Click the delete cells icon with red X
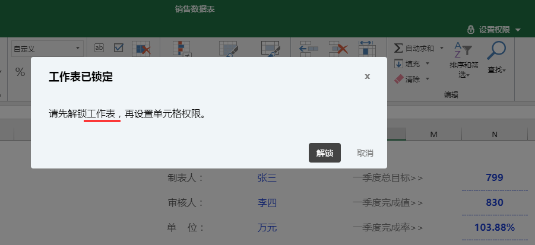Image resolution: width=535 pixels, height=245 pixels. tap(338, 49)
